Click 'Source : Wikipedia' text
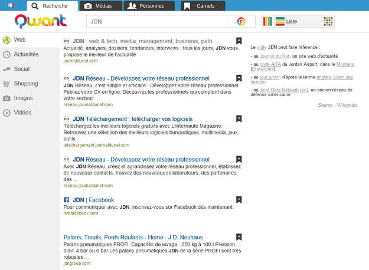The width and height of the screenshot is (369, 270). [338, 105]
